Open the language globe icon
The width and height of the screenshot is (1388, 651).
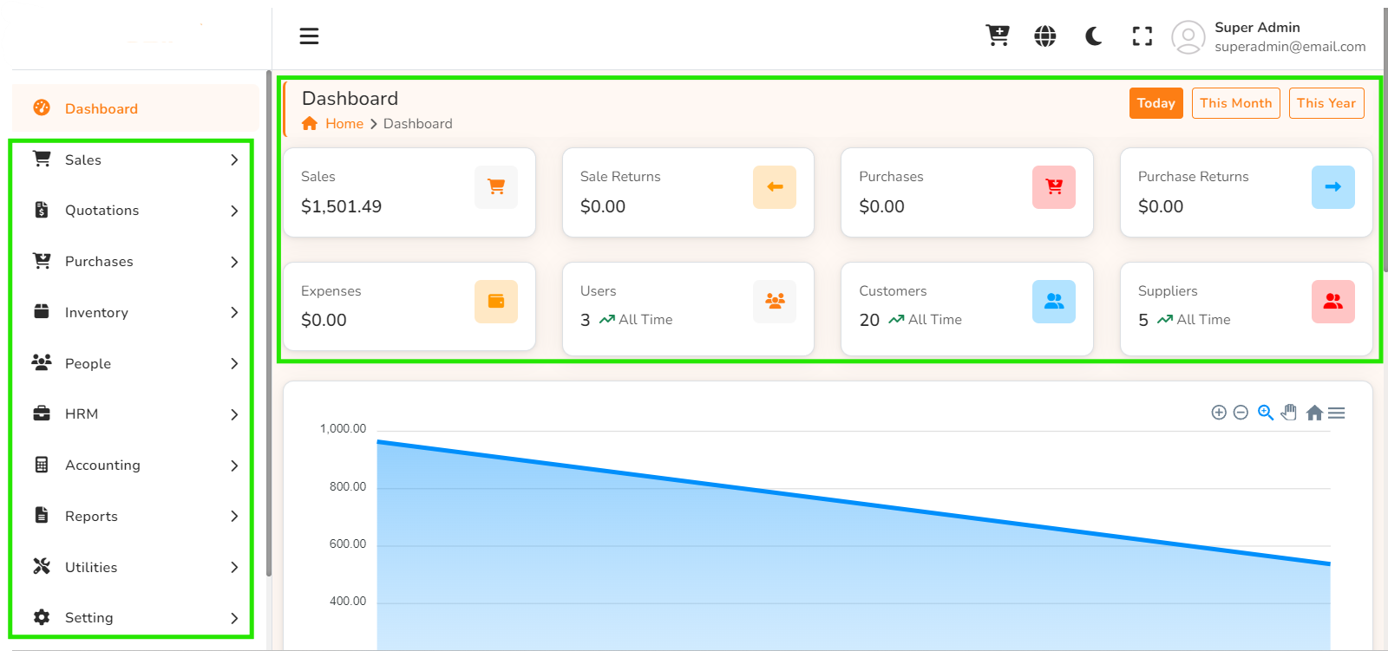tap(1045, 36)
